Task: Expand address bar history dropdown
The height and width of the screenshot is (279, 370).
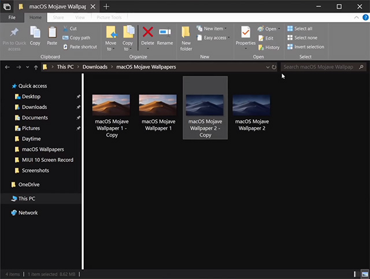Action: [268, 67]
